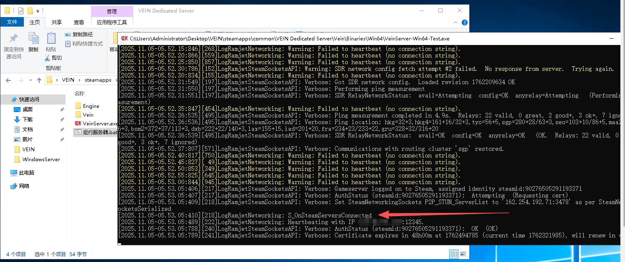This screenshot has height=262, width=625.
Task: Click the Pin to Quick access icon
Action: click(x=14, y=39)
